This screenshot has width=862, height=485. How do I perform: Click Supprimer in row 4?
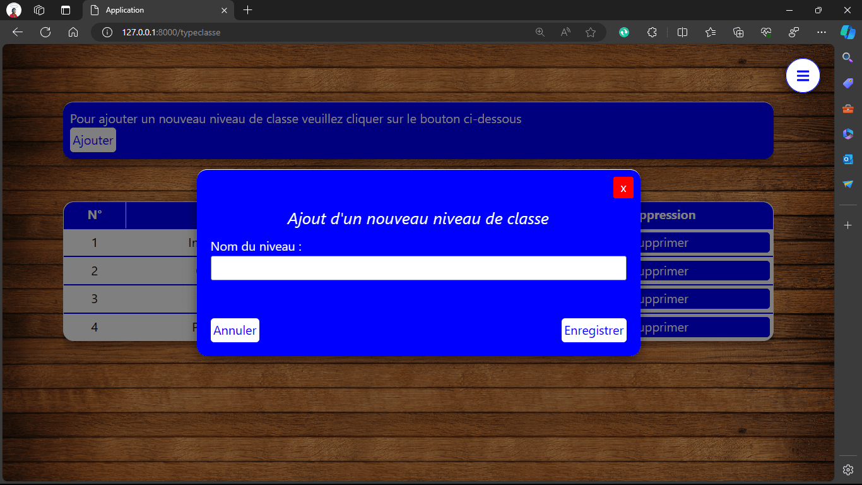tap(705, 327)
